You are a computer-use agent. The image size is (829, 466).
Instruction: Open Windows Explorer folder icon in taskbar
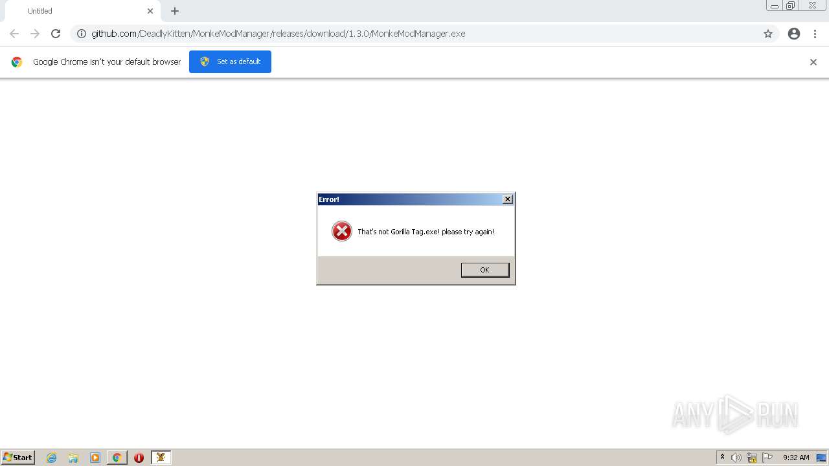click(73, 458)
